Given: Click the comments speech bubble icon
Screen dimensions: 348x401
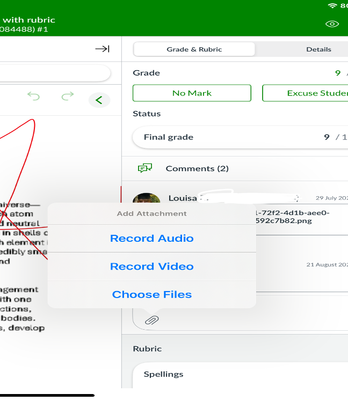Looking at the screenshot, I should [144, 168].
